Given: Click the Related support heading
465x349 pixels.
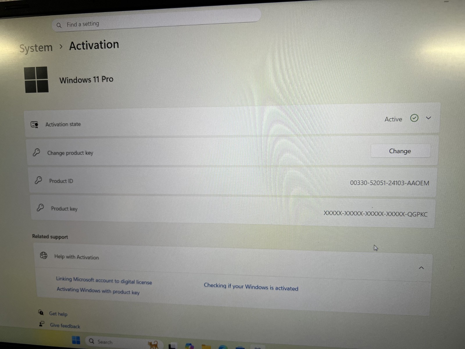Looking at the screenshot, I should 50,237.
